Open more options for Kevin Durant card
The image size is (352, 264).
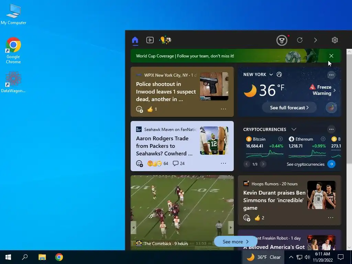[x=331, y=218]
